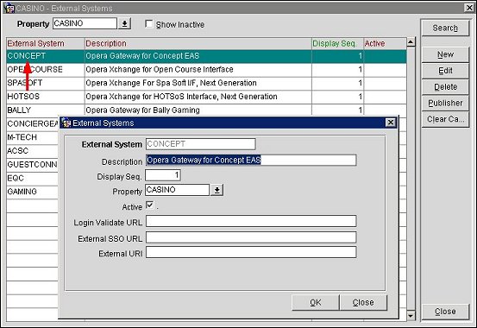Screen dimensions: 477x328
Task: Select the GAMING row
Action: [x=32, y=192]
